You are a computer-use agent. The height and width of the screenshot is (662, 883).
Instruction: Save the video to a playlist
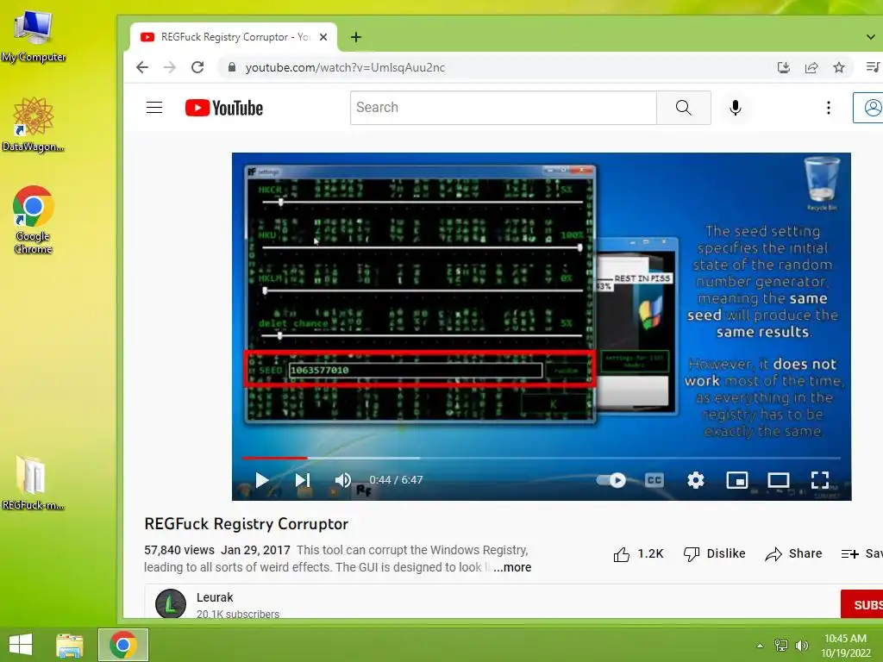tap(861, 554)
